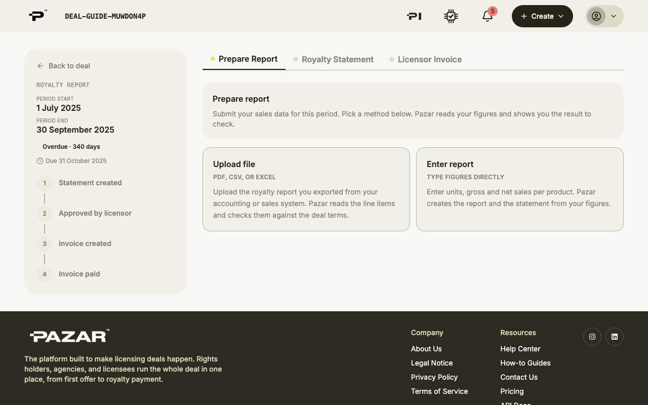The width and height of the screenshot is (648, 405).
Task: Click step 2 Approved by licensor
Action: pos(84,213)
